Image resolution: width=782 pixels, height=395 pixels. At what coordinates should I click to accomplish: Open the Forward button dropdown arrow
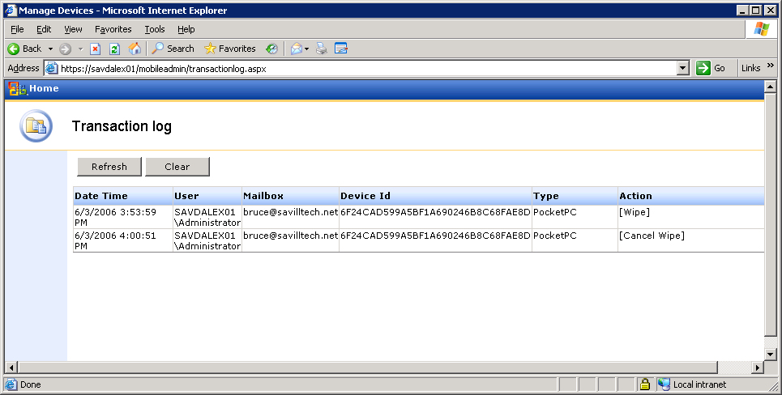coord(80,49)
